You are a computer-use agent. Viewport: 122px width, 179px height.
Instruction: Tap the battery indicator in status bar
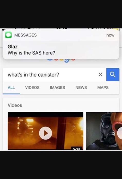117,30
